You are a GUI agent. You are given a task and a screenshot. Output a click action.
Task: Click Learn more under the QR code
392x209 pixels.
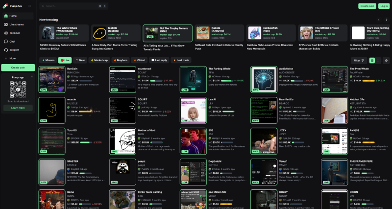point(18,108)
